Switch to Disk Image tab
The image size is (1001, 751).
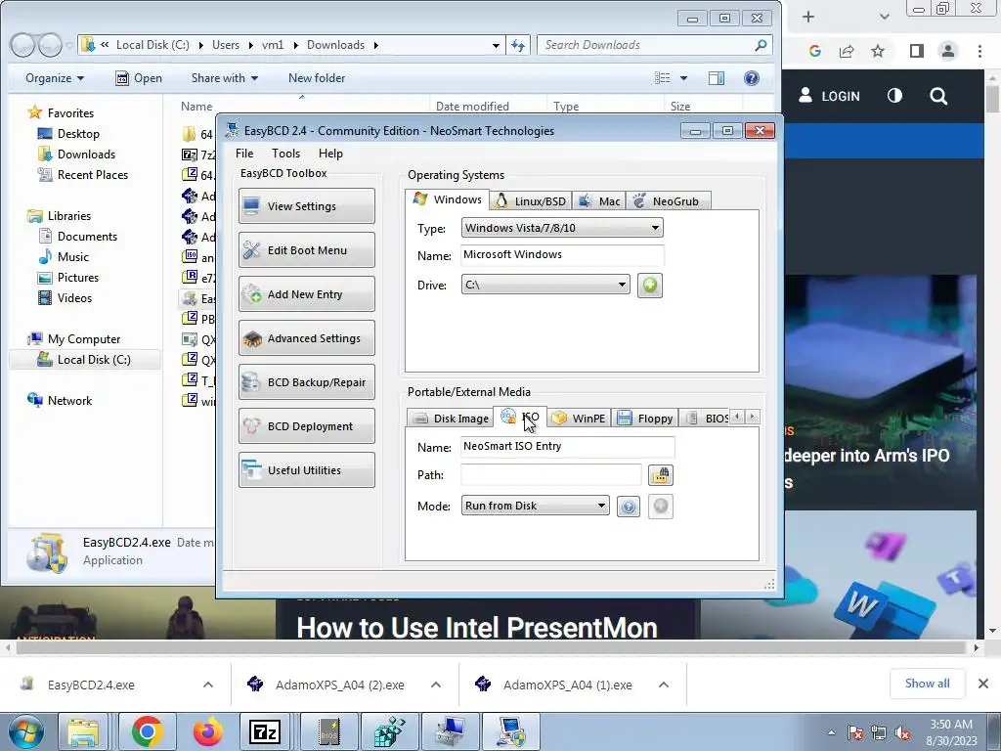tap(450, 419)
